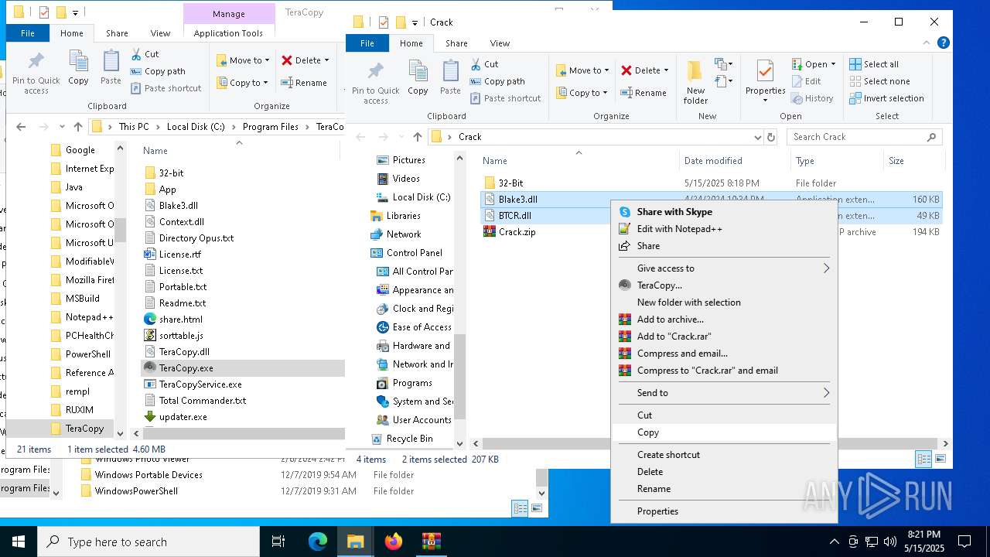Select the 32-Bit folder in Crack window

tap(510, 183)
